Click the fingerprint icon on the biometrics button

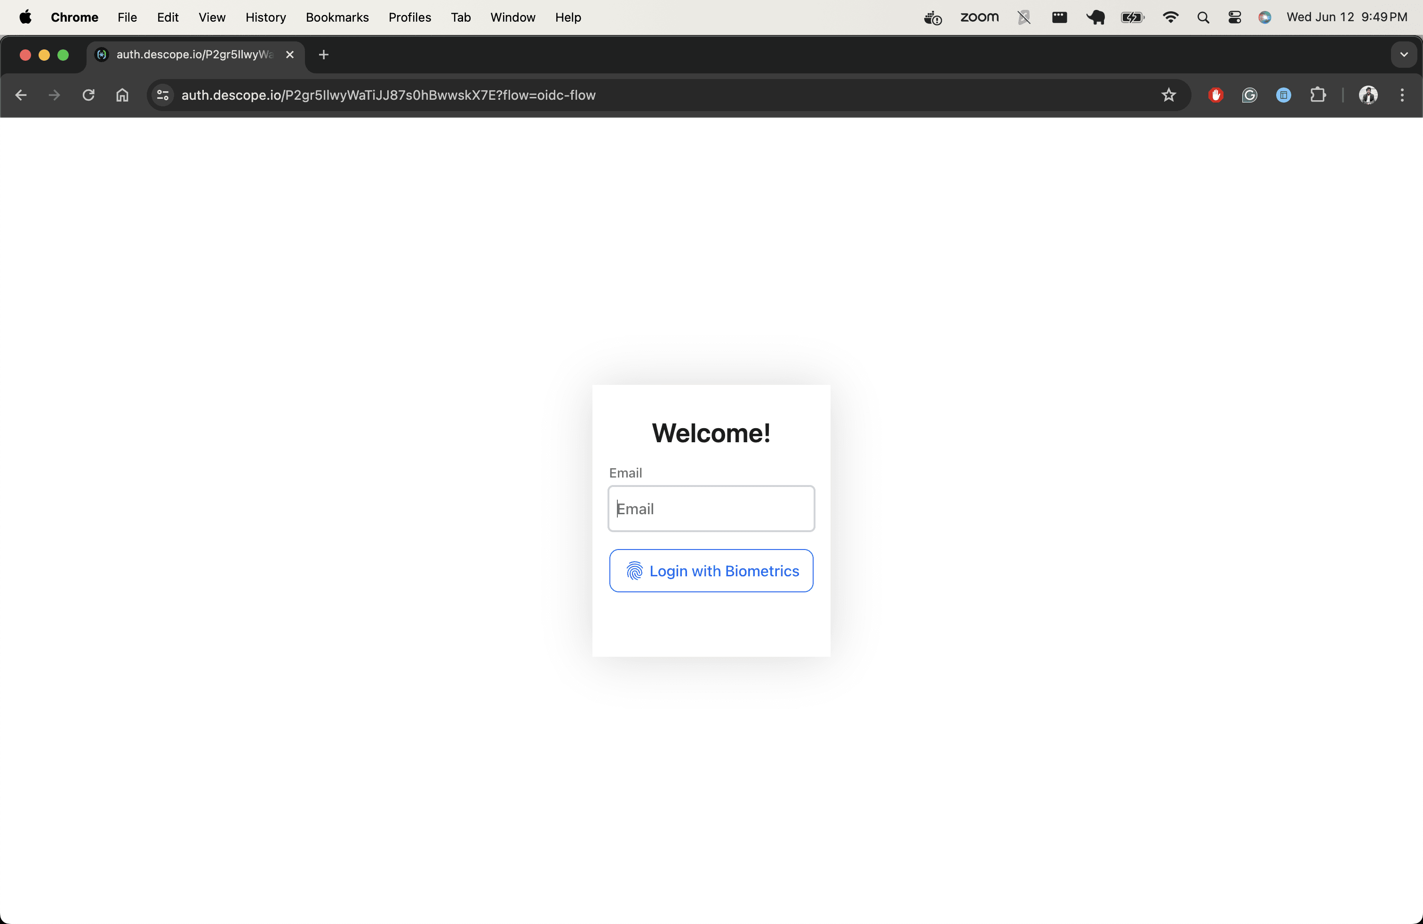point(634,571)
